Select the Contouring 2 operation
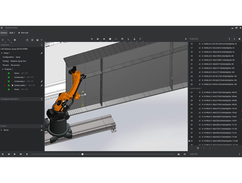 tap(19, 81)
